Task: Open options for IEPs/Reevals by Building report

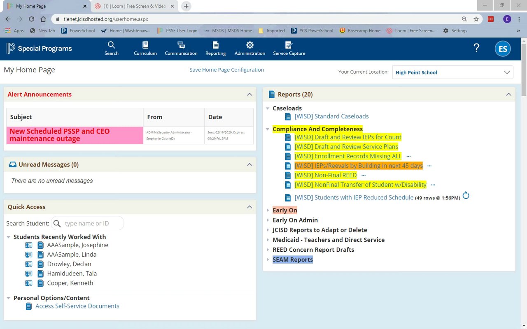Action: pyautogui.click(x=429, y=166)
